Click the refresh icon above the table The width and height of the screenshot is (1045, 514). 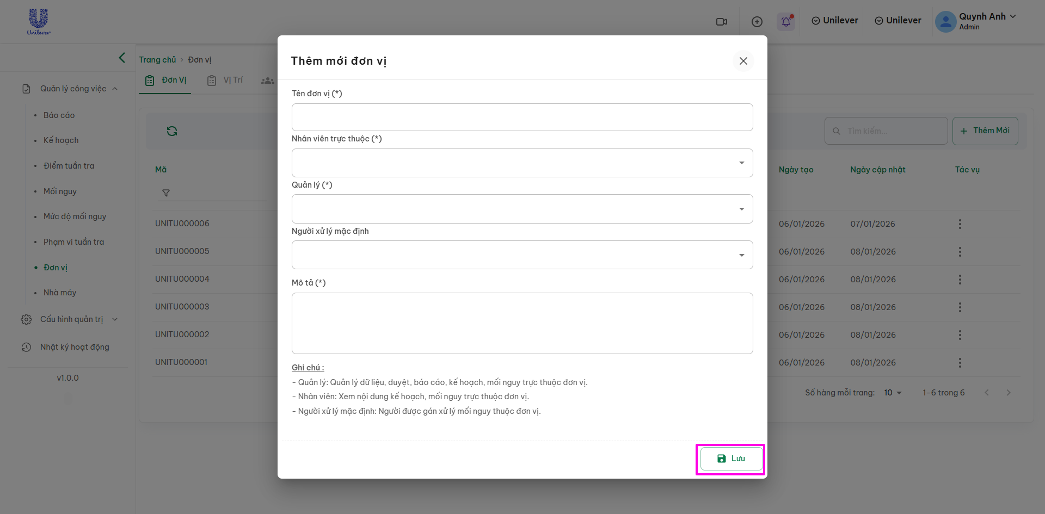point(172,131)
